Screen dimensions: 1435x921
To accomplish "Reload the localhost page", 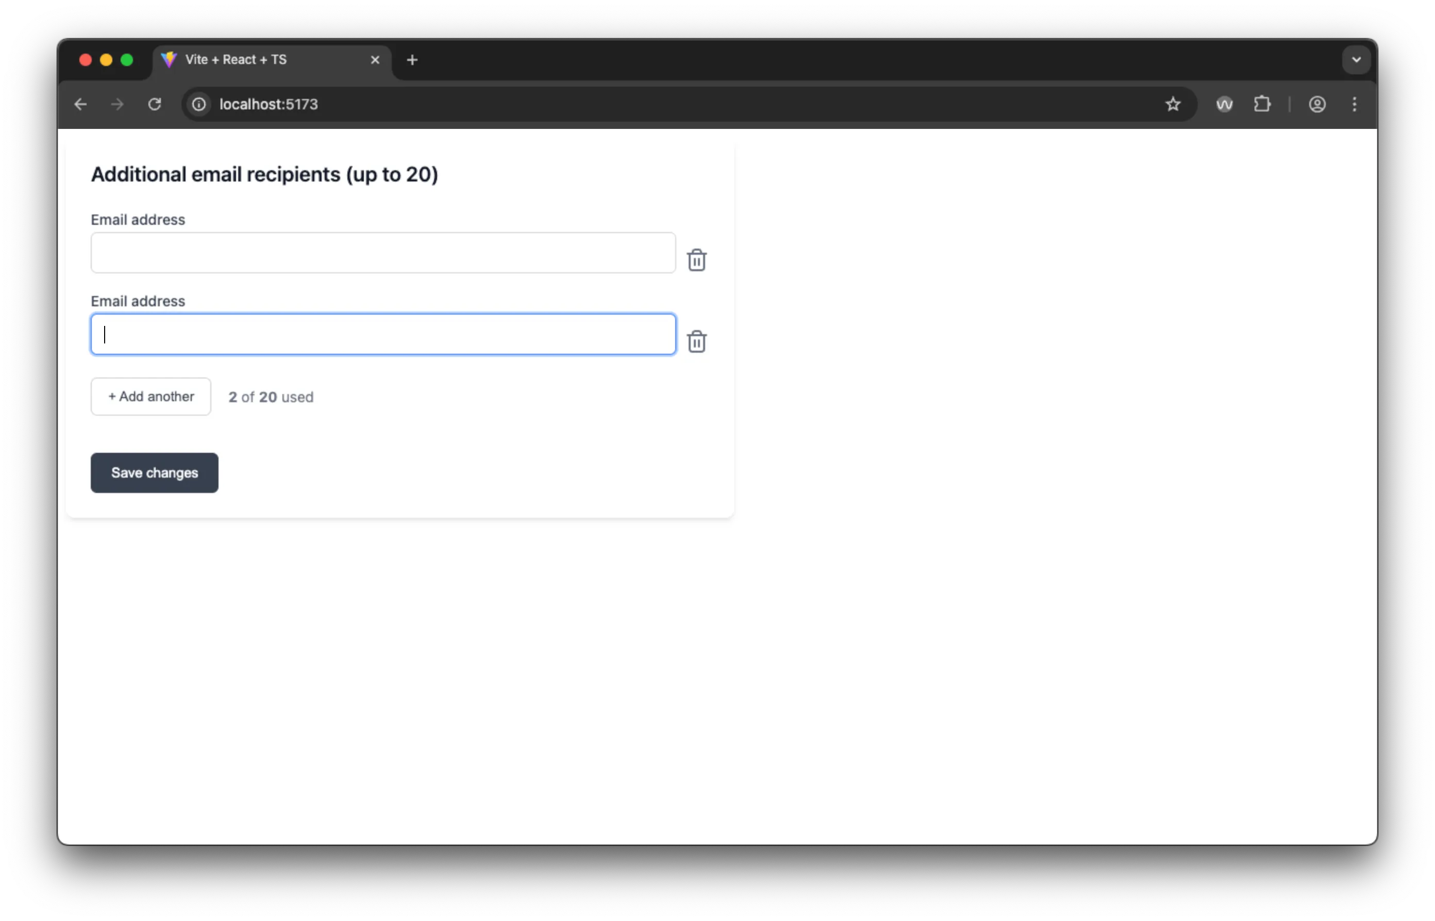I will pyautogui.click(x=155, y=104).
